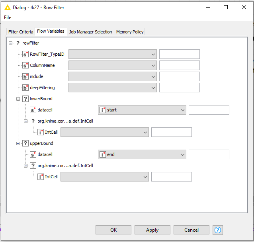Click the integer icon beside lowerBound IntCell

[41, 132]
